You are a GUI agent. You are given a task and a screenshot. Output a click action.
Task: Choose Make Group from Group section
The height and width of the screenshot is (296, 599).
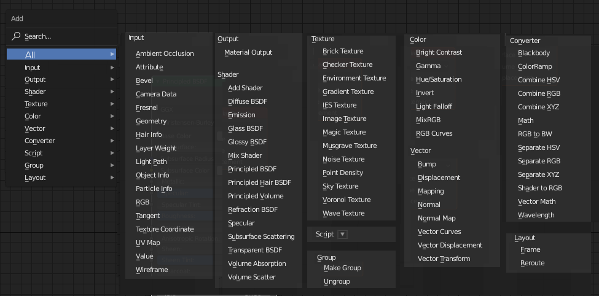[342, 268]
